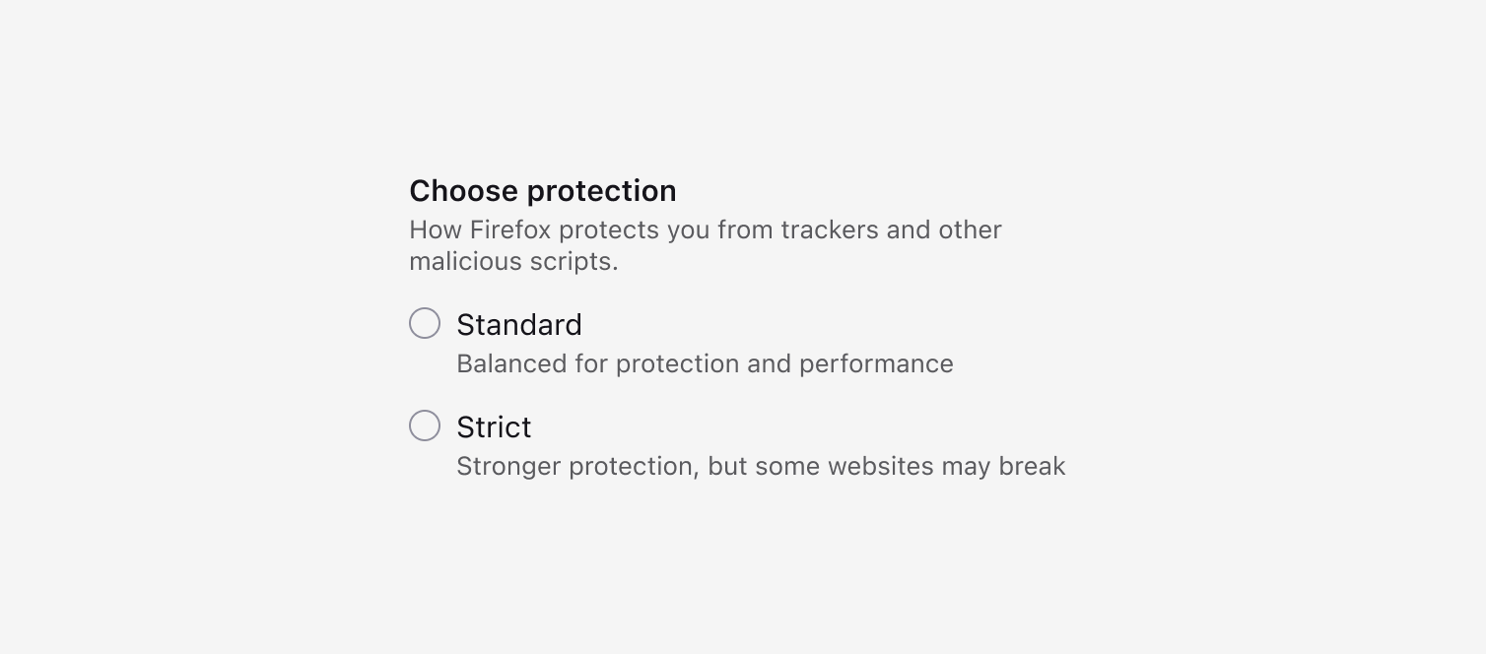Viewport: 1486px width, 654px height.
Task: Click the word "break" in Strict description
Action: coord(1032,466)
